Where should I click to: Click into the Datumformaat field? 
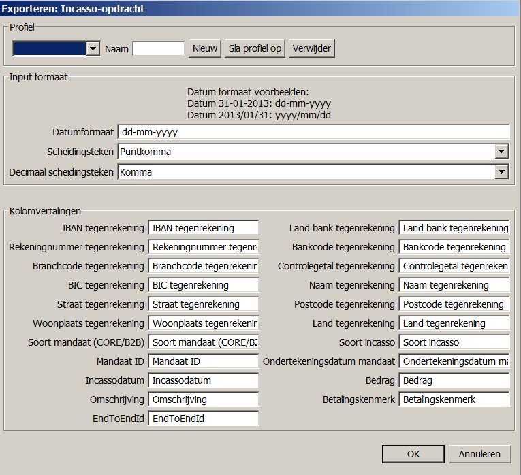[313, 132]
